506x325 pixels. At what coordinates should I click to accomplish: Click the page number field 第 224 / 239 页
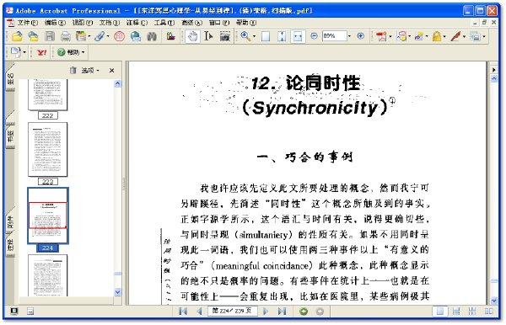pos(233,312)
